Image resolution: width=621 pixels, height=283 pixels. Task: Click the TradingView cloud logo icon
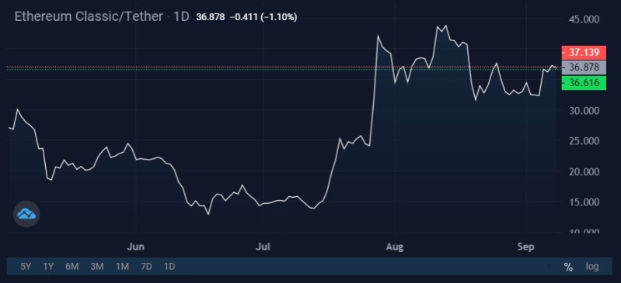point(26,214)
